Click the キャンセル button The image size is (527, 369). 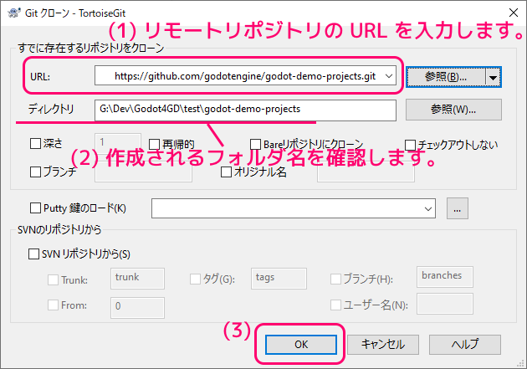(x=383, y=345)
